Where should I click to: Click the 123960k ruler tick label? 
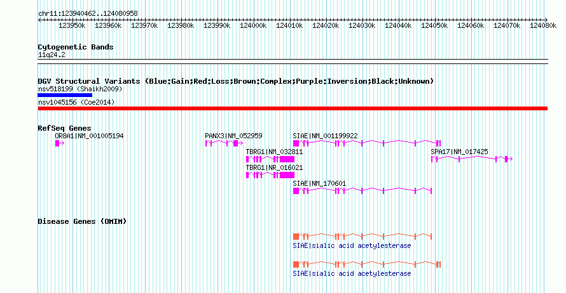(x=108, y=26)
